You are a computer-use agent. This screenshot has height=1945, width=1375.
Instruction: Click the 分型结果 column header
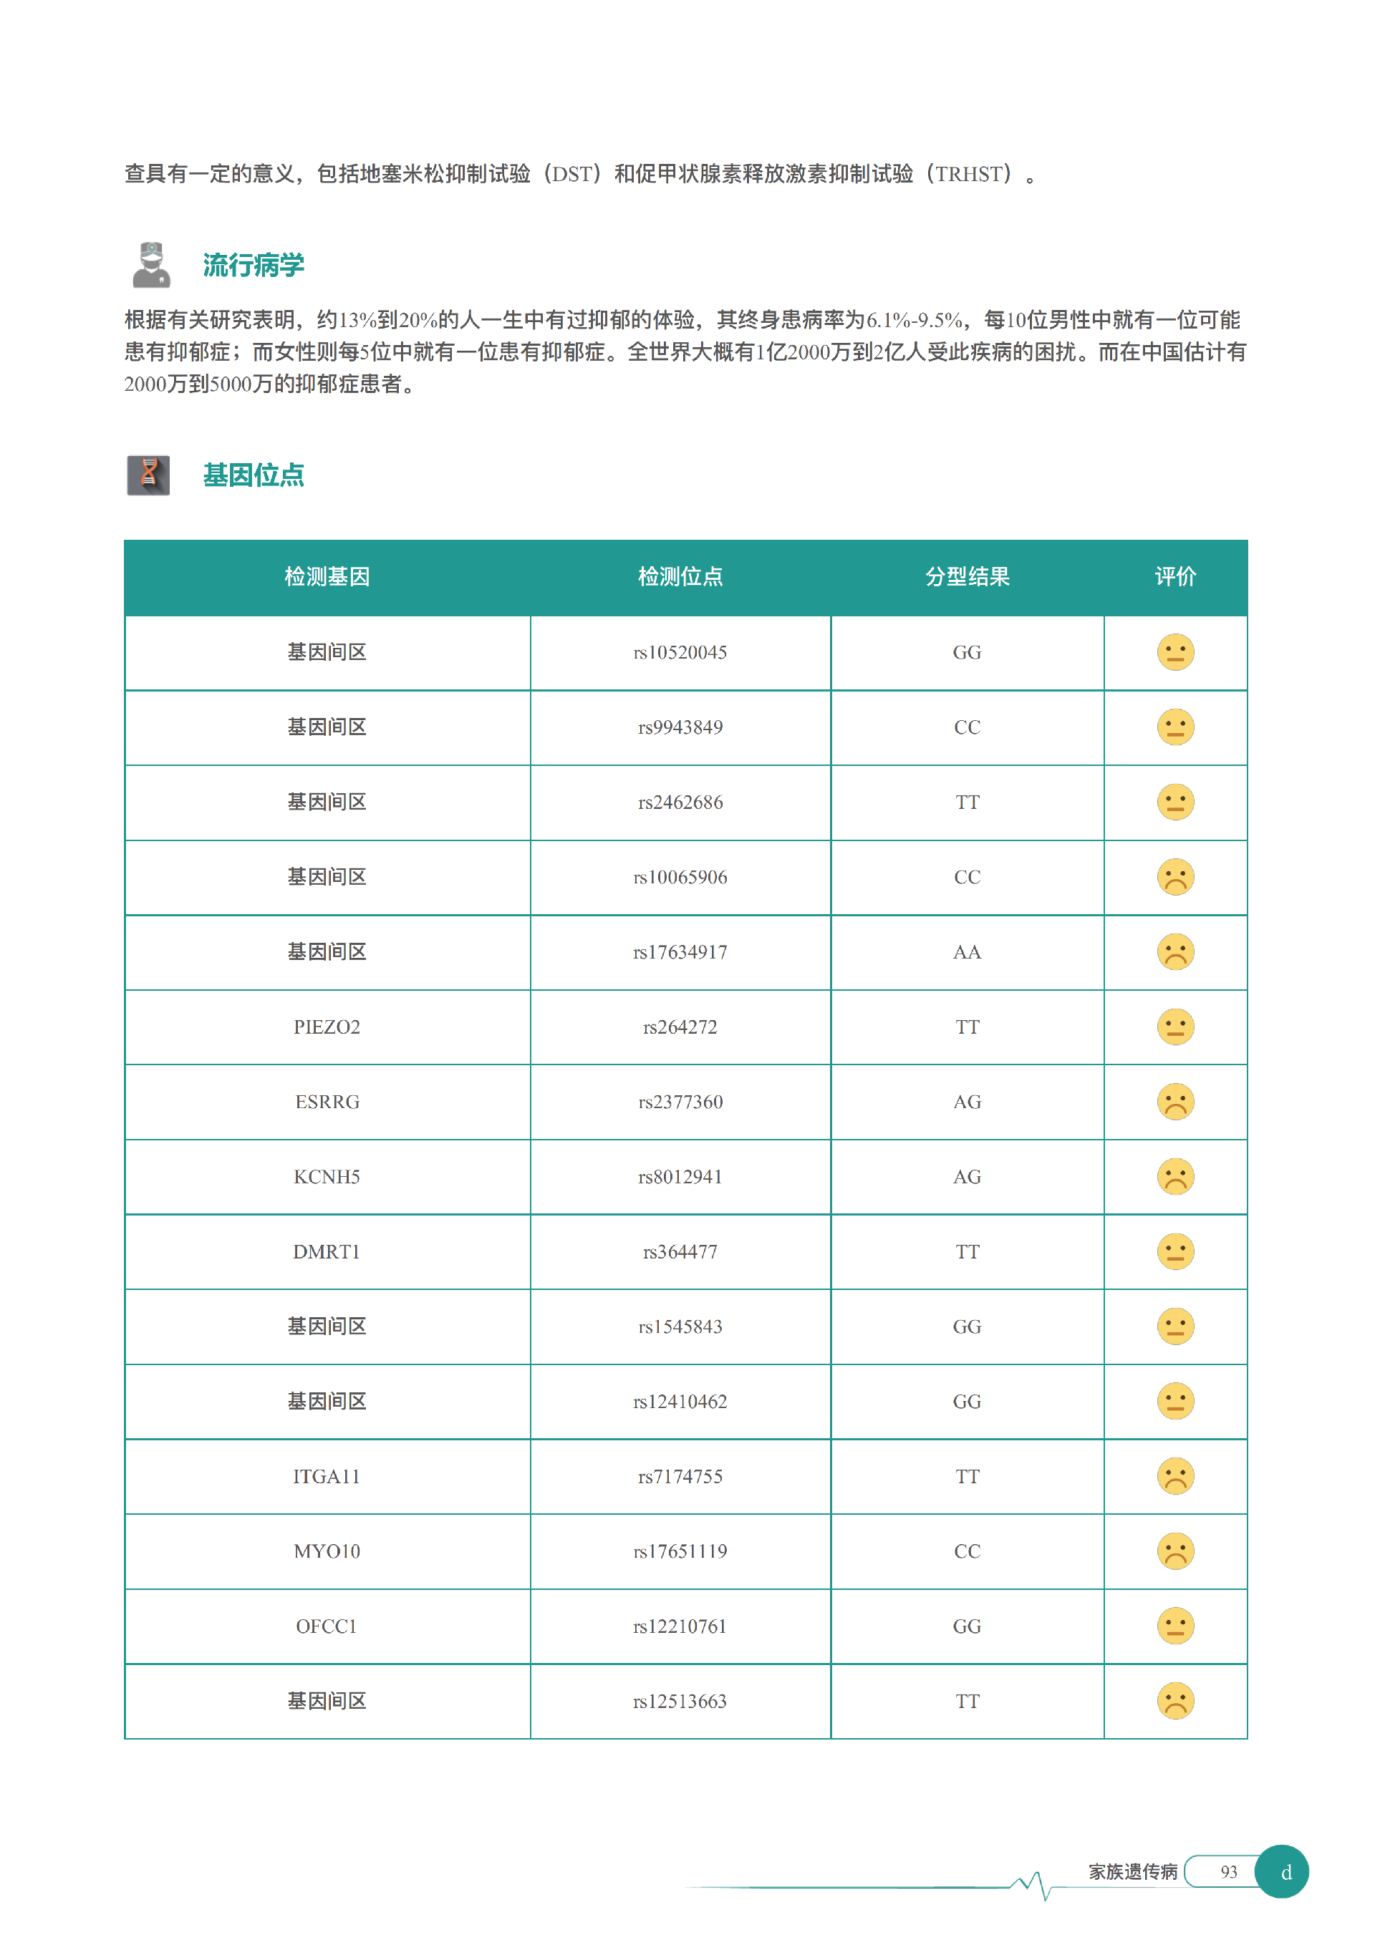968,577
